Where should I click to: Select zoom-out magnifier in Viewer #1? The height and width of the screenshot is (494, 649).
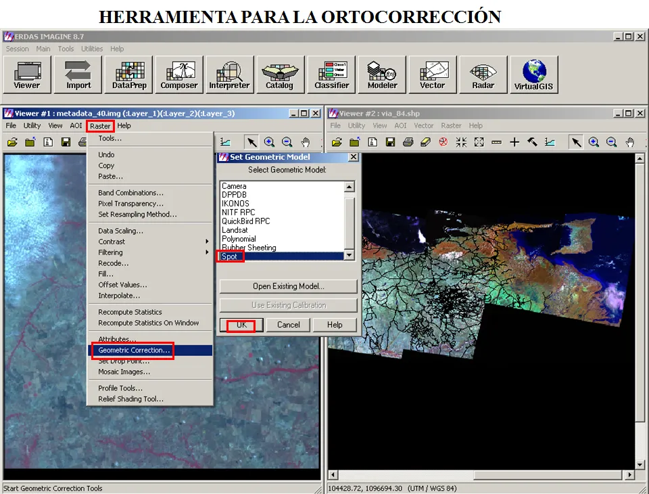287,142
